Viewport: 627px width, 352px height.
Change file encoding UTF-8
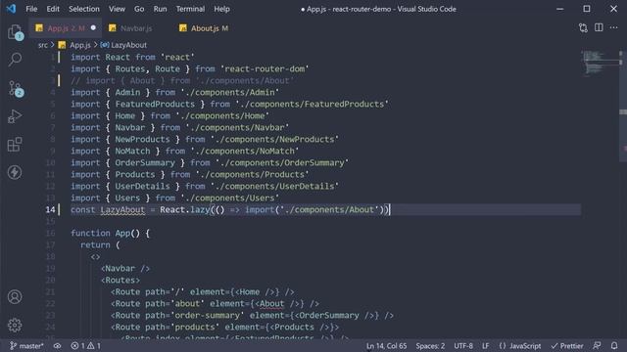463,345
